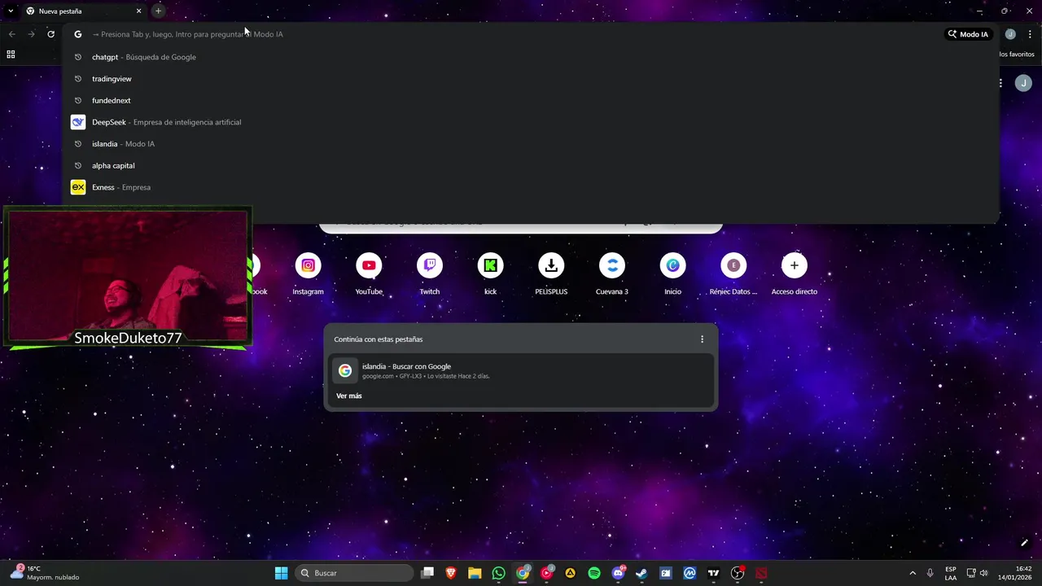This screenshot has width=1042, height=586.
Task: Close the Nueva pestaña tab
Action: click(138, 11)
